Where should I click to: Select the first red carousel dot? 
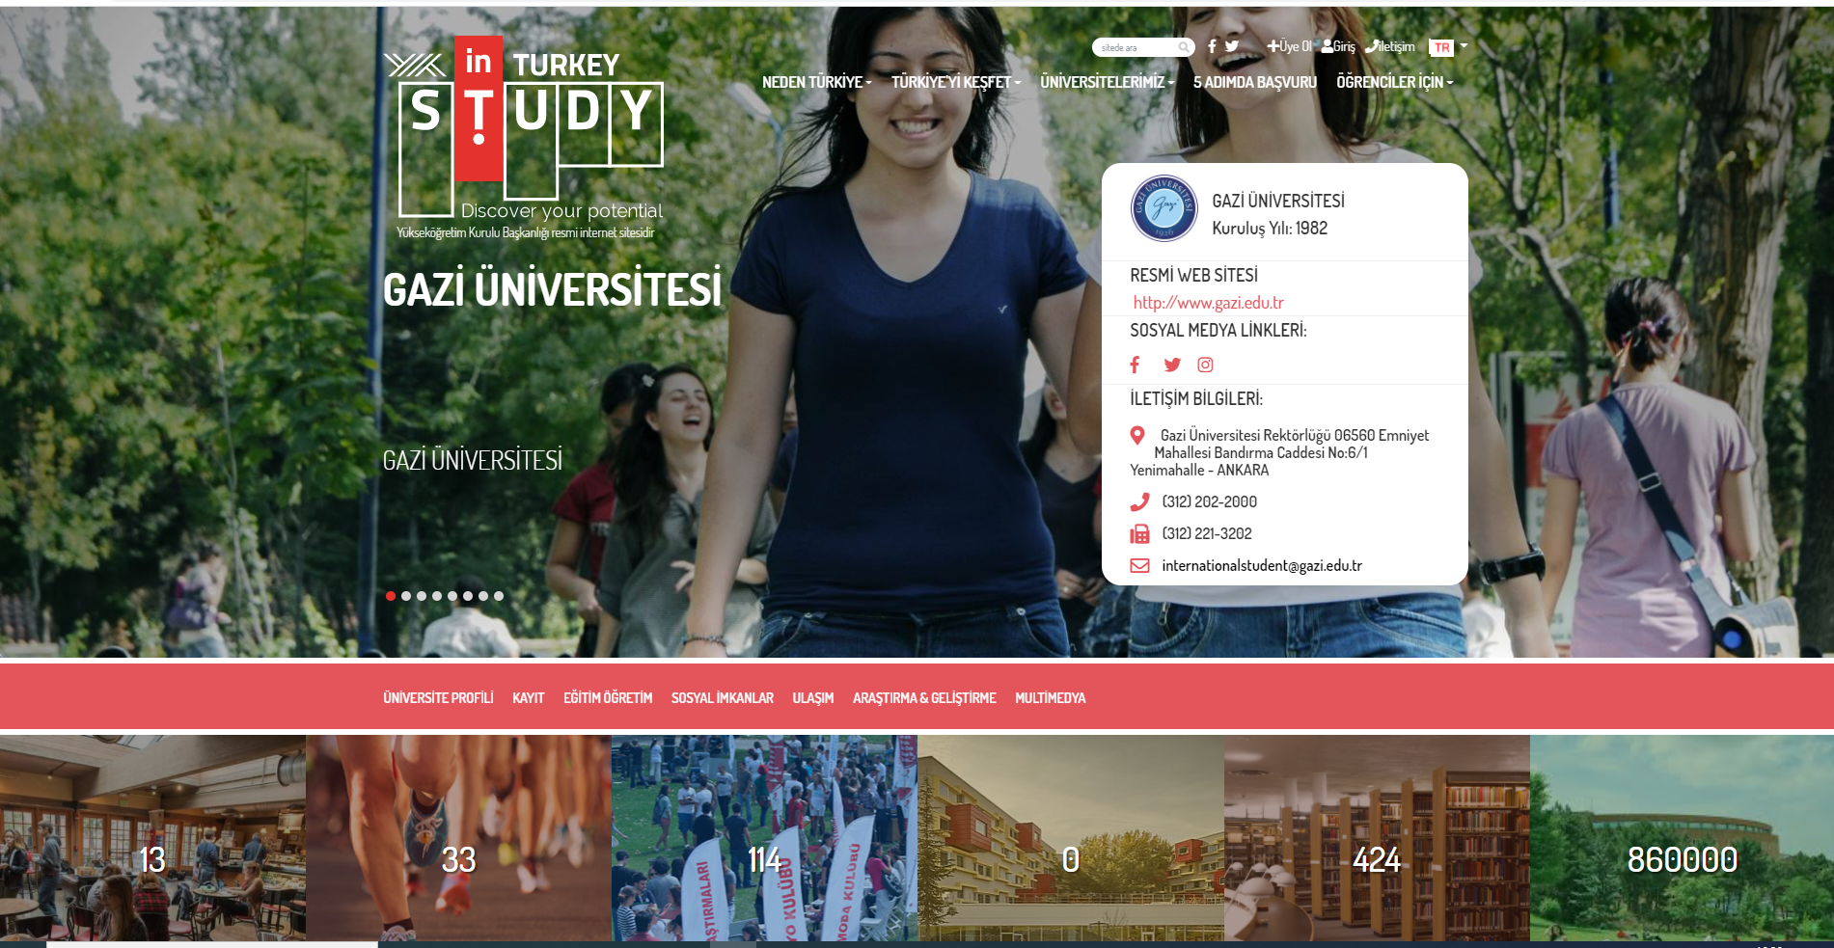390,596
